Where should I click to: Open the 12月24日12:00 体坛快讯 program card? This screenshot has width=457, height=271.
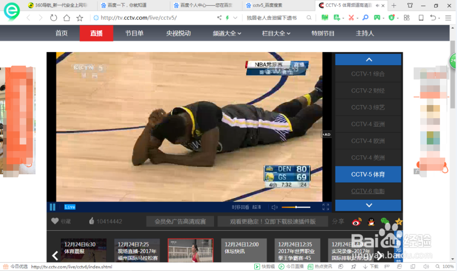tap(244, 250)
